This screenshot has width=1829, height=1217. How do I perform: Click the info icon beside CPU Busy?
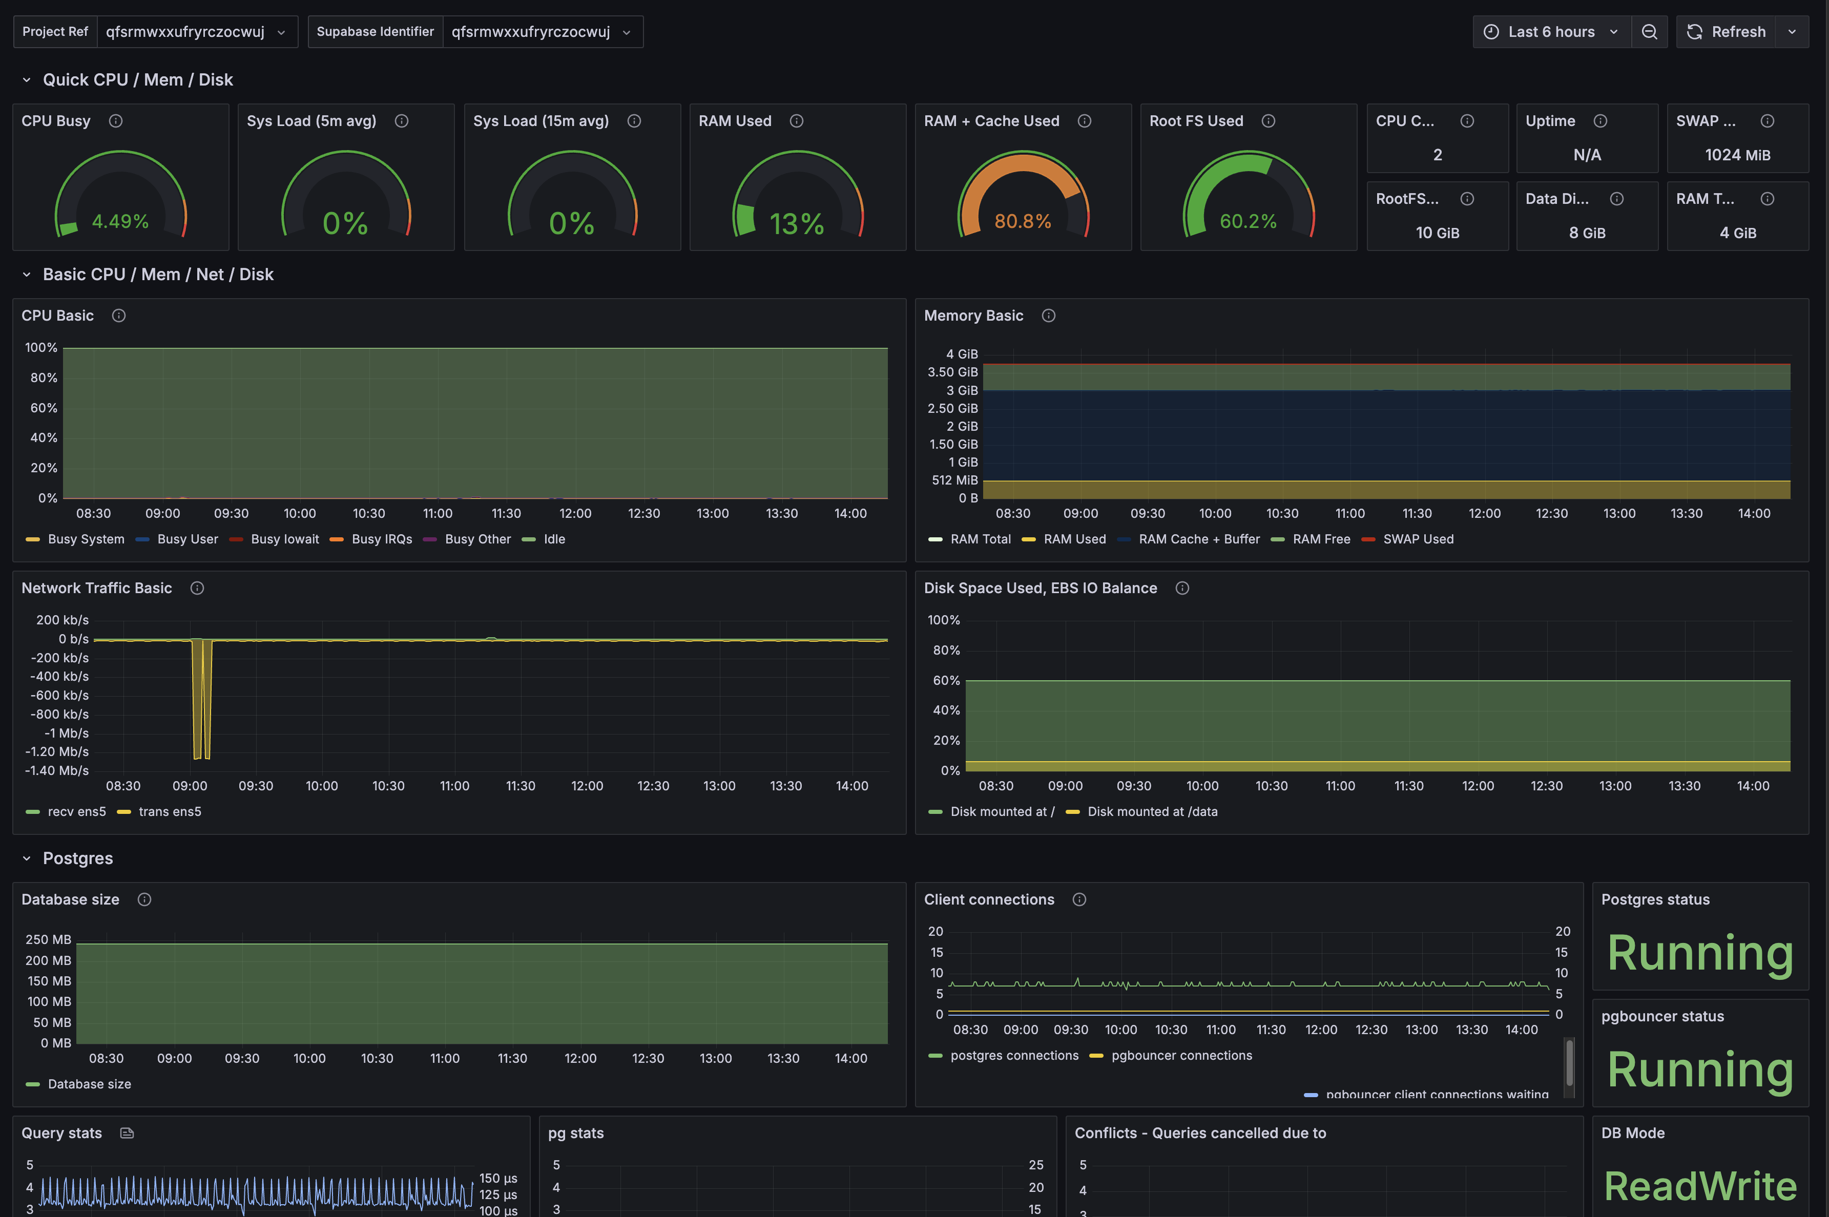click(116, 121)
